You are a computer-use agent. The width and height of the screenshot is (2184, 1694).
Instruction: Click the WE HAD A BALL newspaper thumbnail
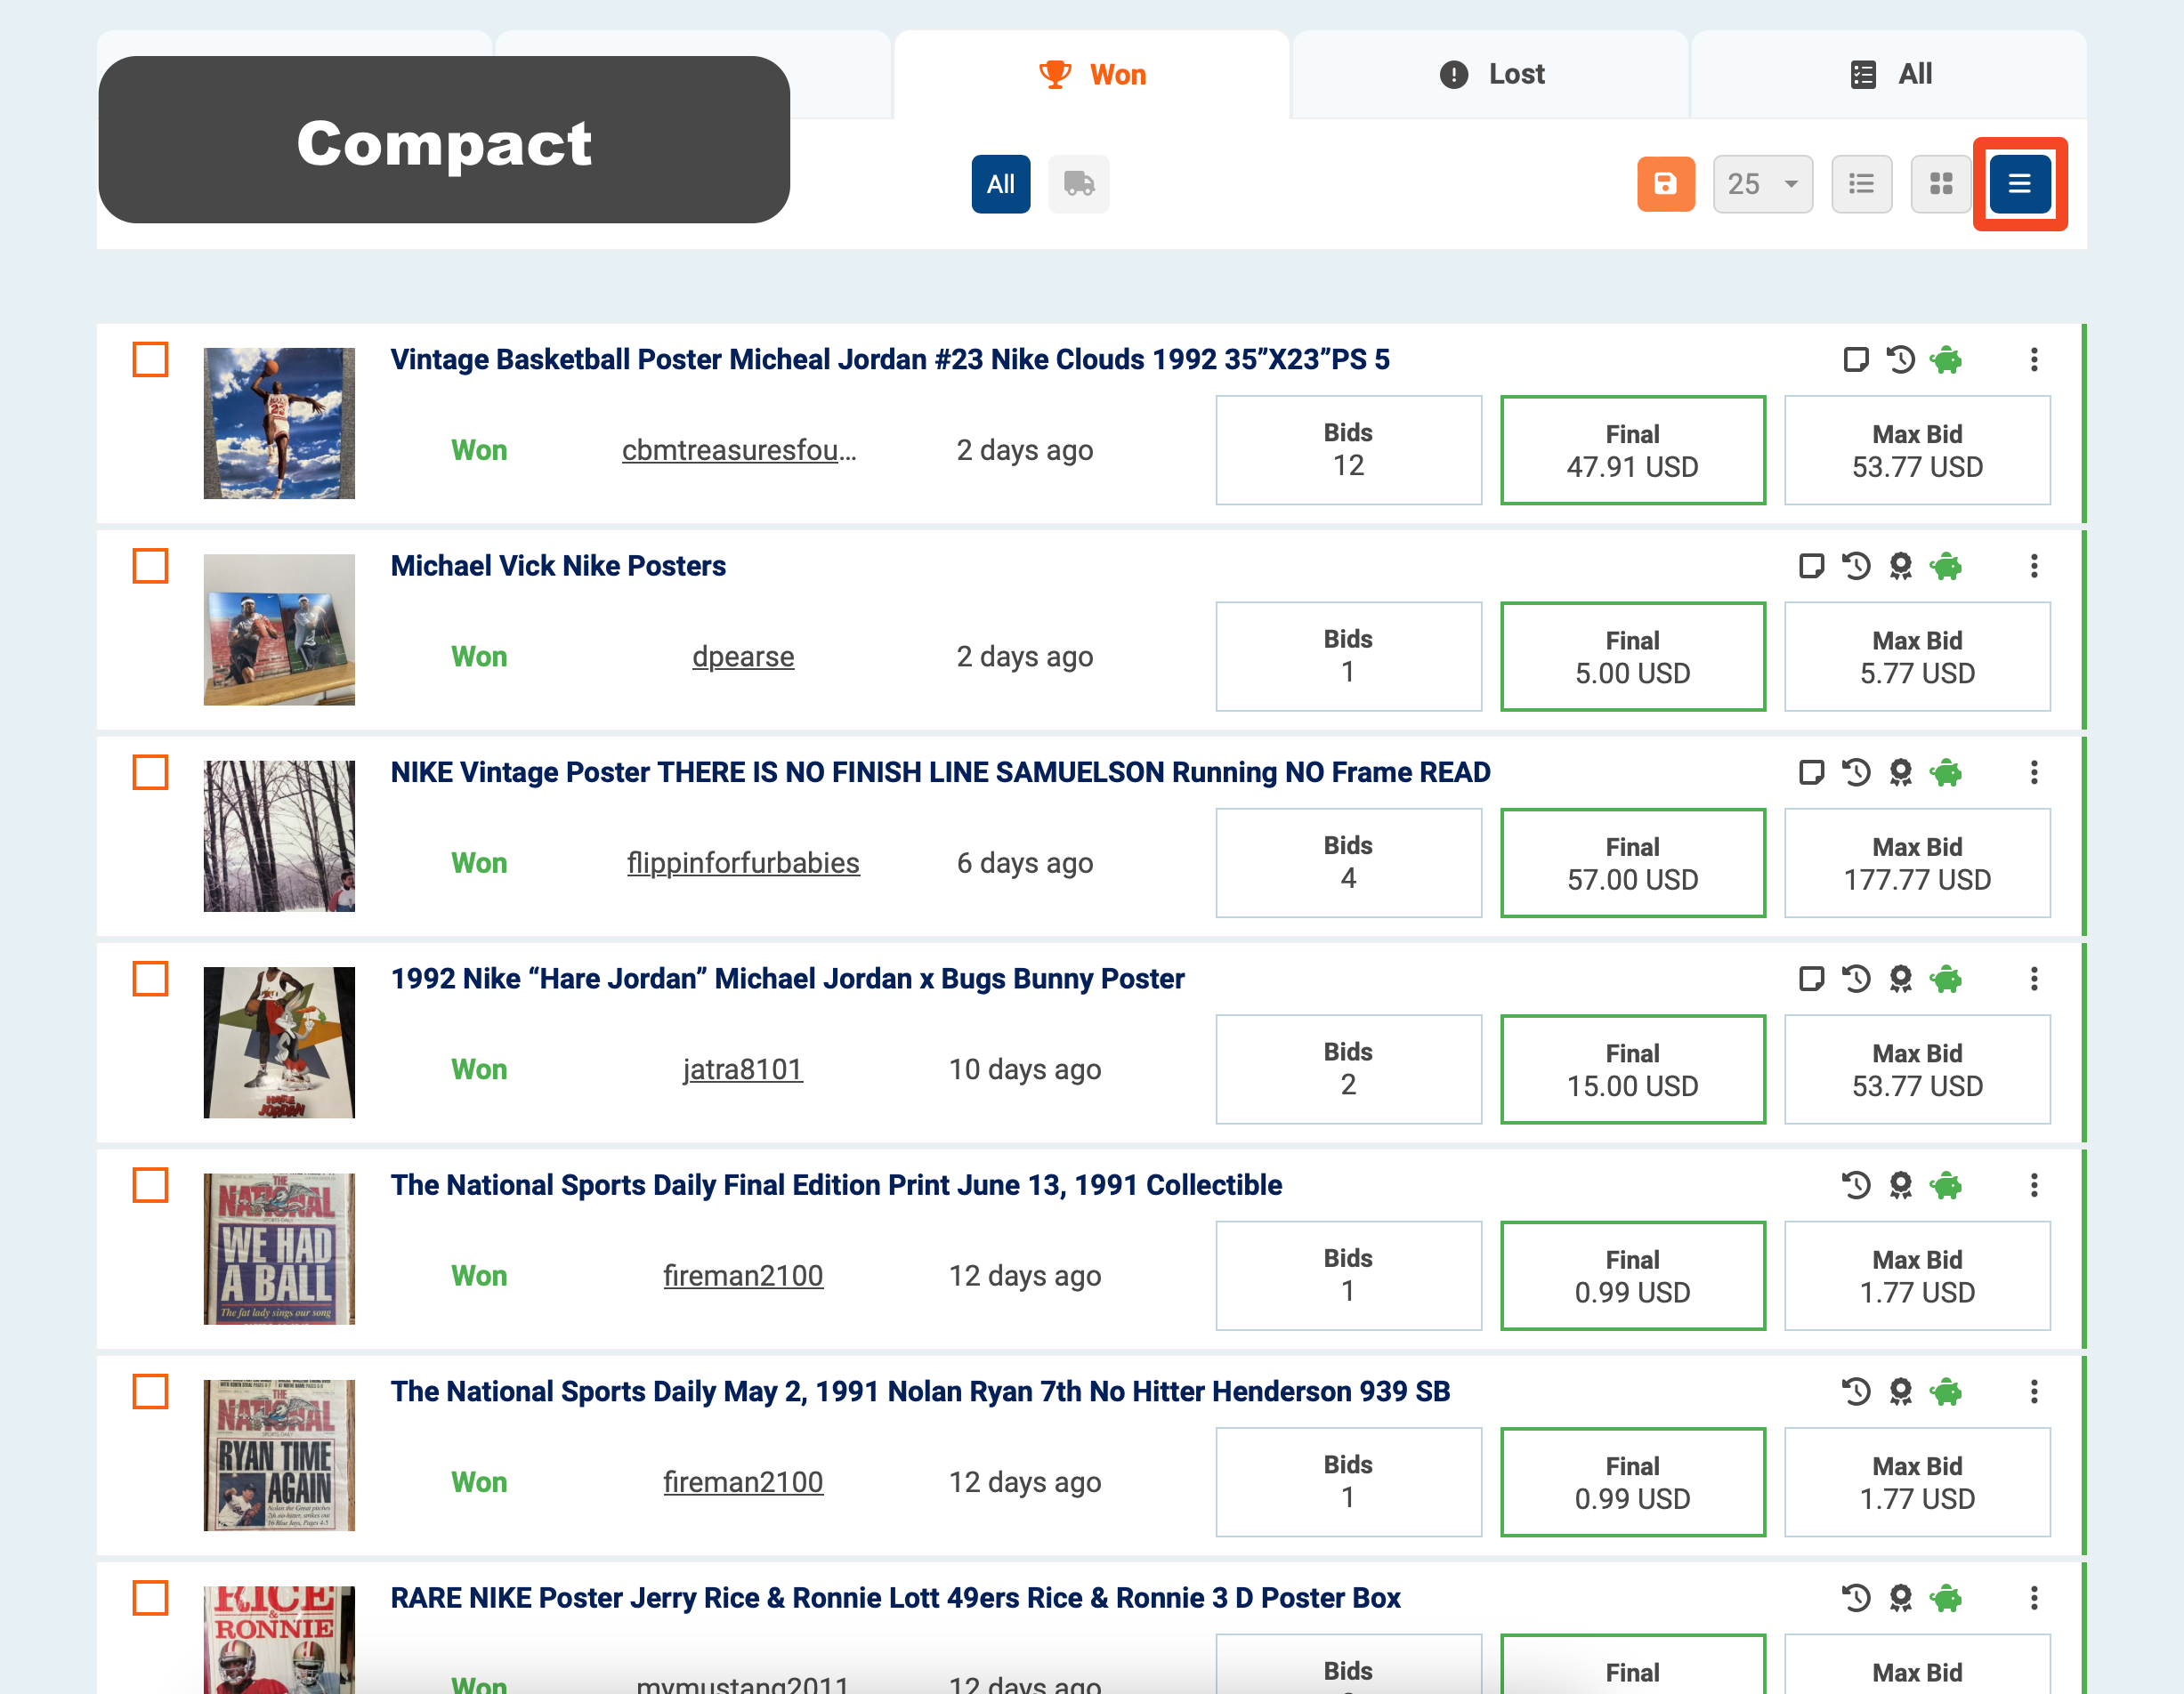(279, 1249)
